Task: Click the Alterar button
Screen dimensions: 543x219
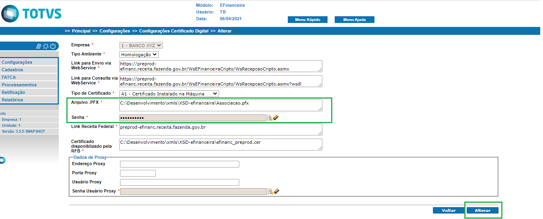Action: click(x=483, y=211)
